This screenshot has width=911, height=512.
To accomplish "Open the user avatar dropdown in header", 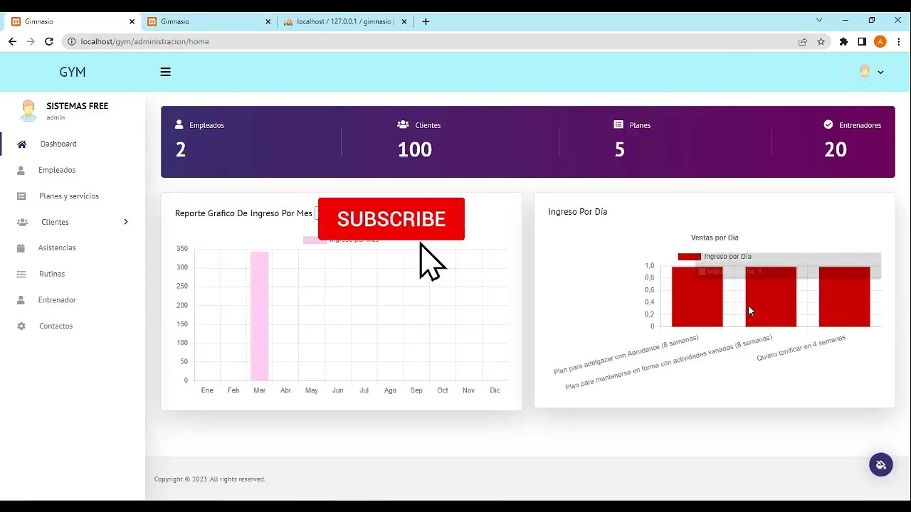I will pyautogui.click(x=871, y=72).
